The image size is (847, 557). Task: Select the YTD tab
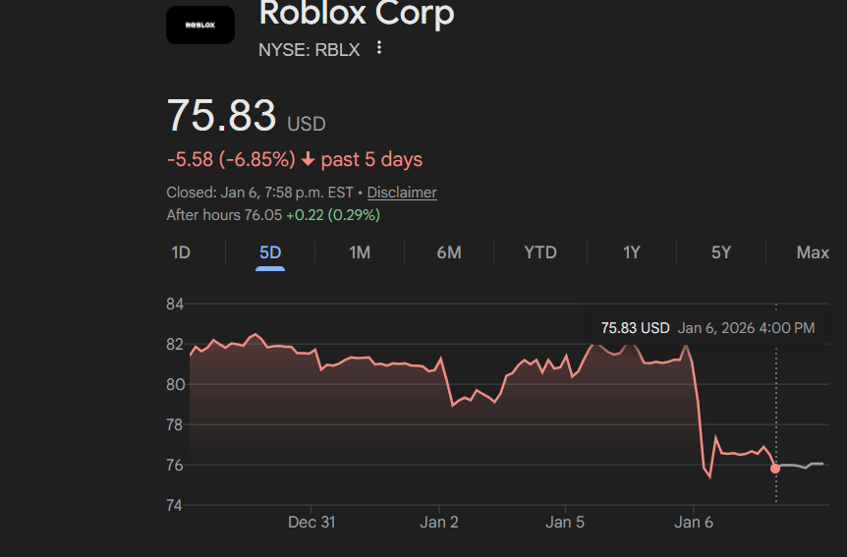click(540, 252)
